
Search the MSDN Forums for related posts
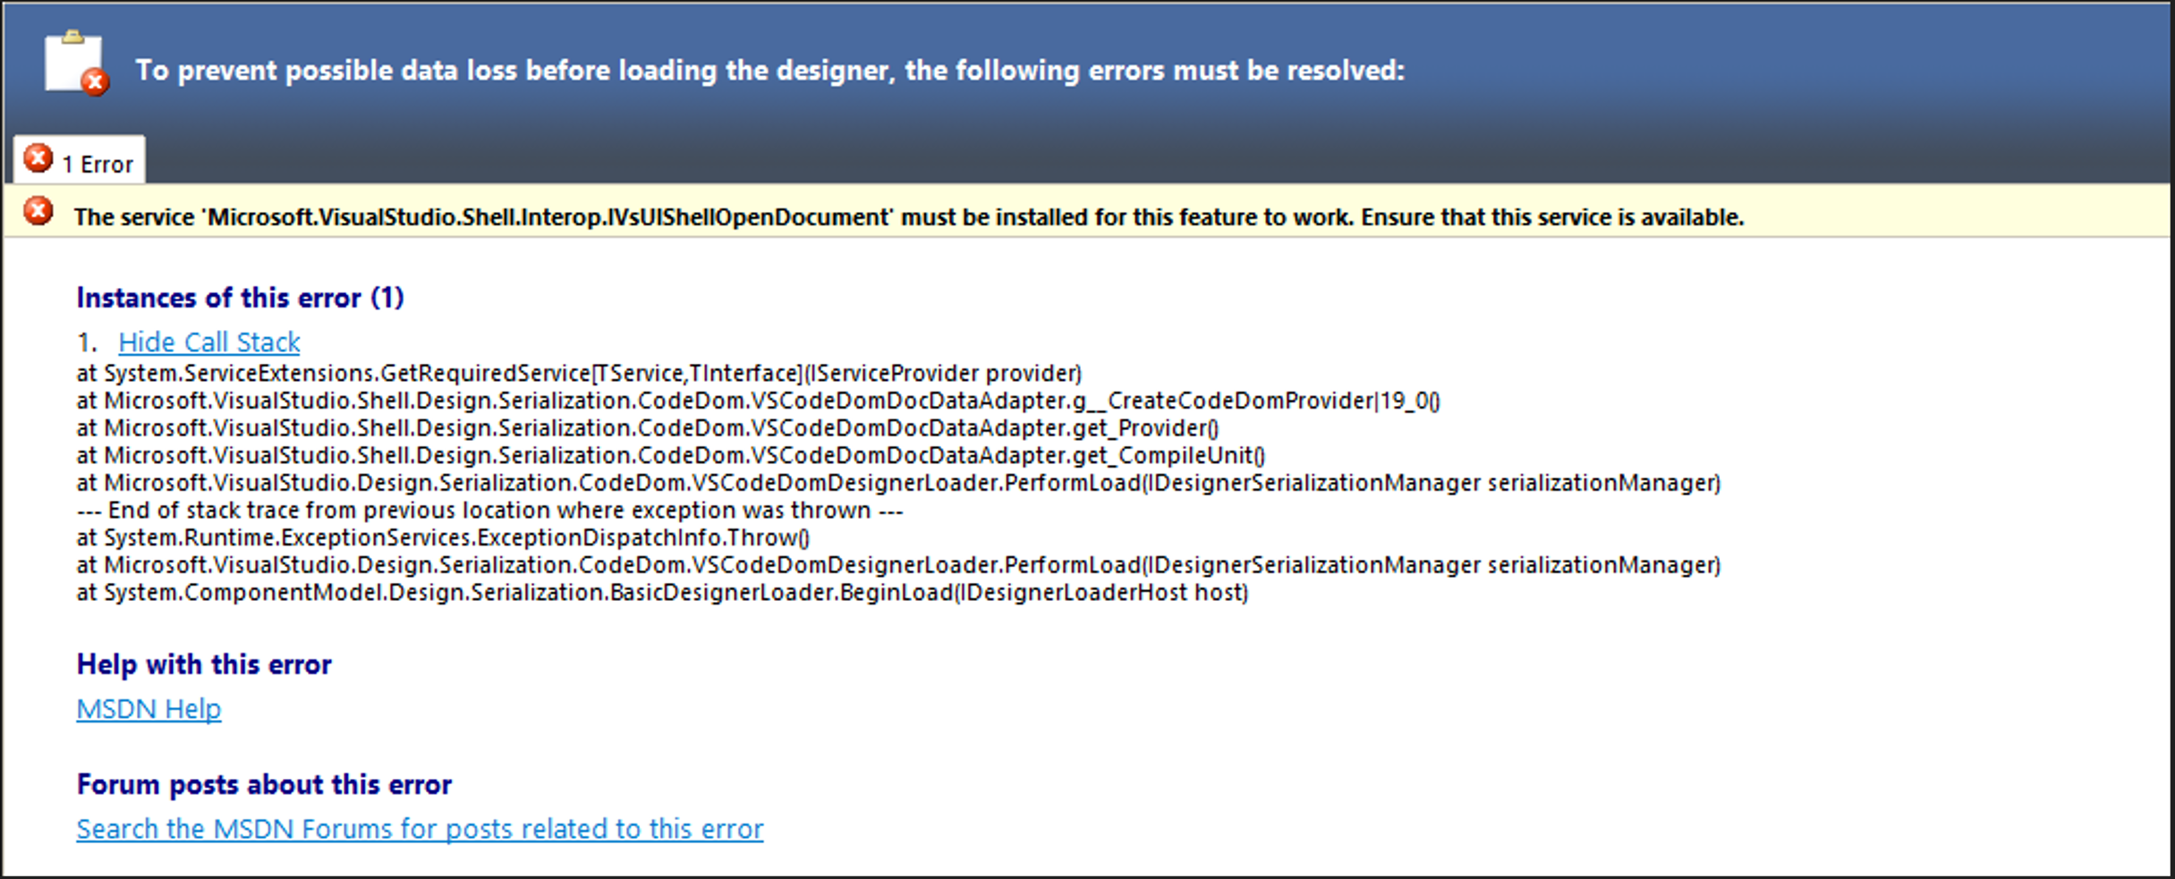[x=420, y=829]
